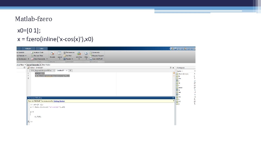Viewport: 261px width, 146px height.
Task: Click the editor message indicator orange square
Action: click(x=174, y=73)
